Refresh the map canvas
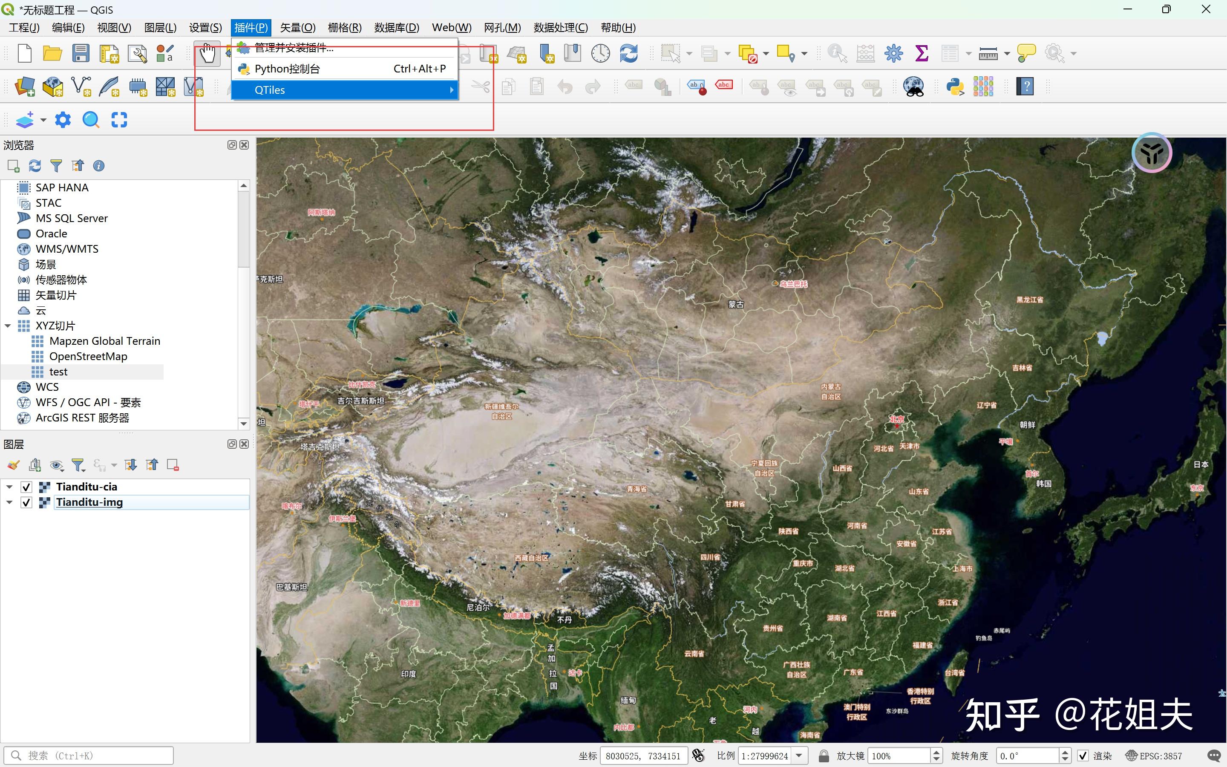Screen dimensions: 1227x767 (629, 53)
